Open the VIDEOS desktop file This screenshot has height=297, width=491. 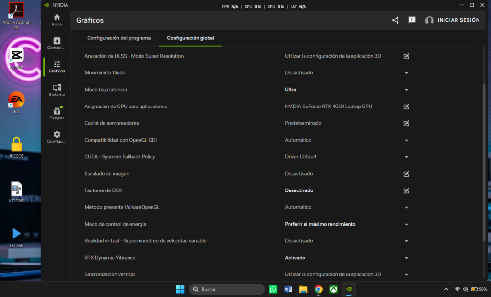pos(16,192)
